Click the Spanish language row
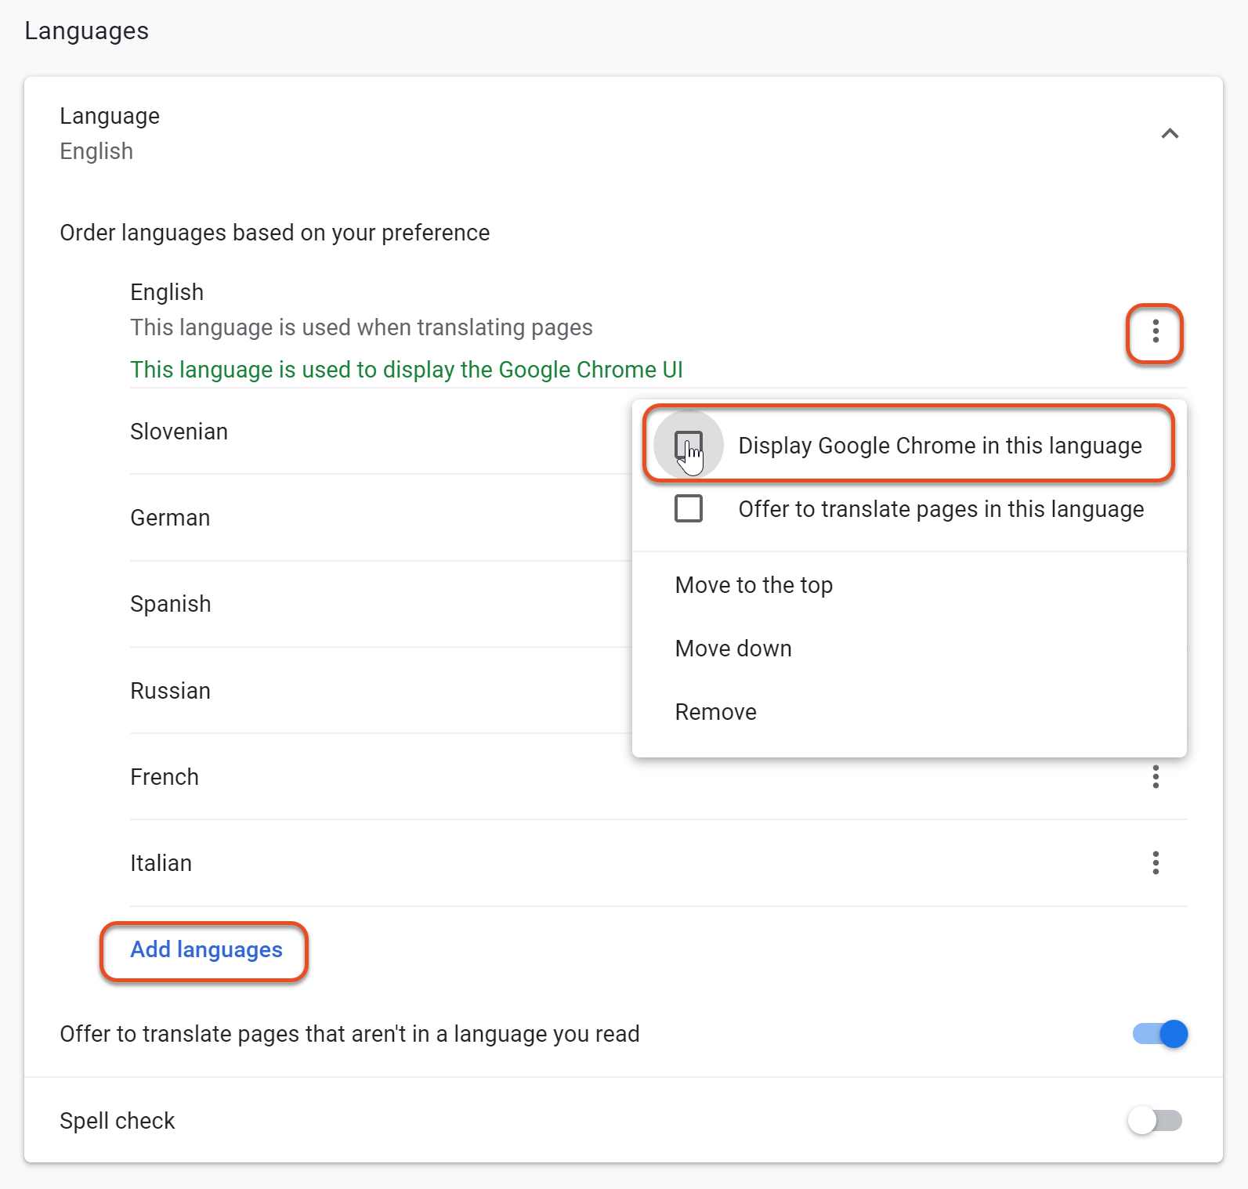 171,604
